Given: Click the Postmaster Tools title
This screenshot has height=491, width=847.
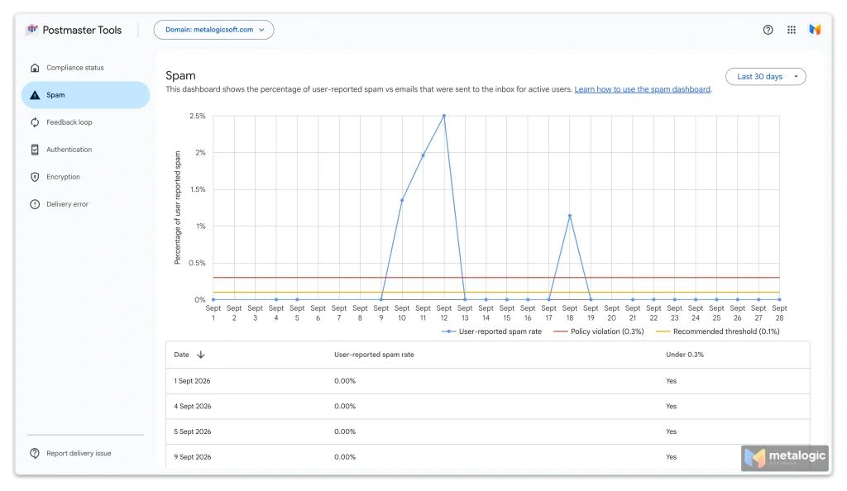Looking at the screenshot, I should click(82, 31).
